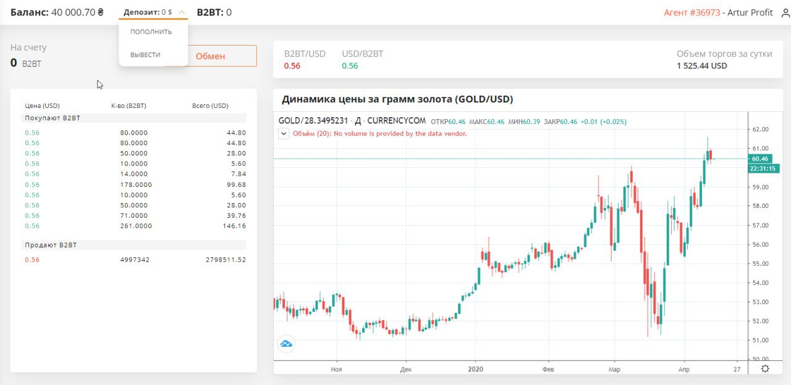Open the user profile icon
791x385 pixels.
pos(785,13)
